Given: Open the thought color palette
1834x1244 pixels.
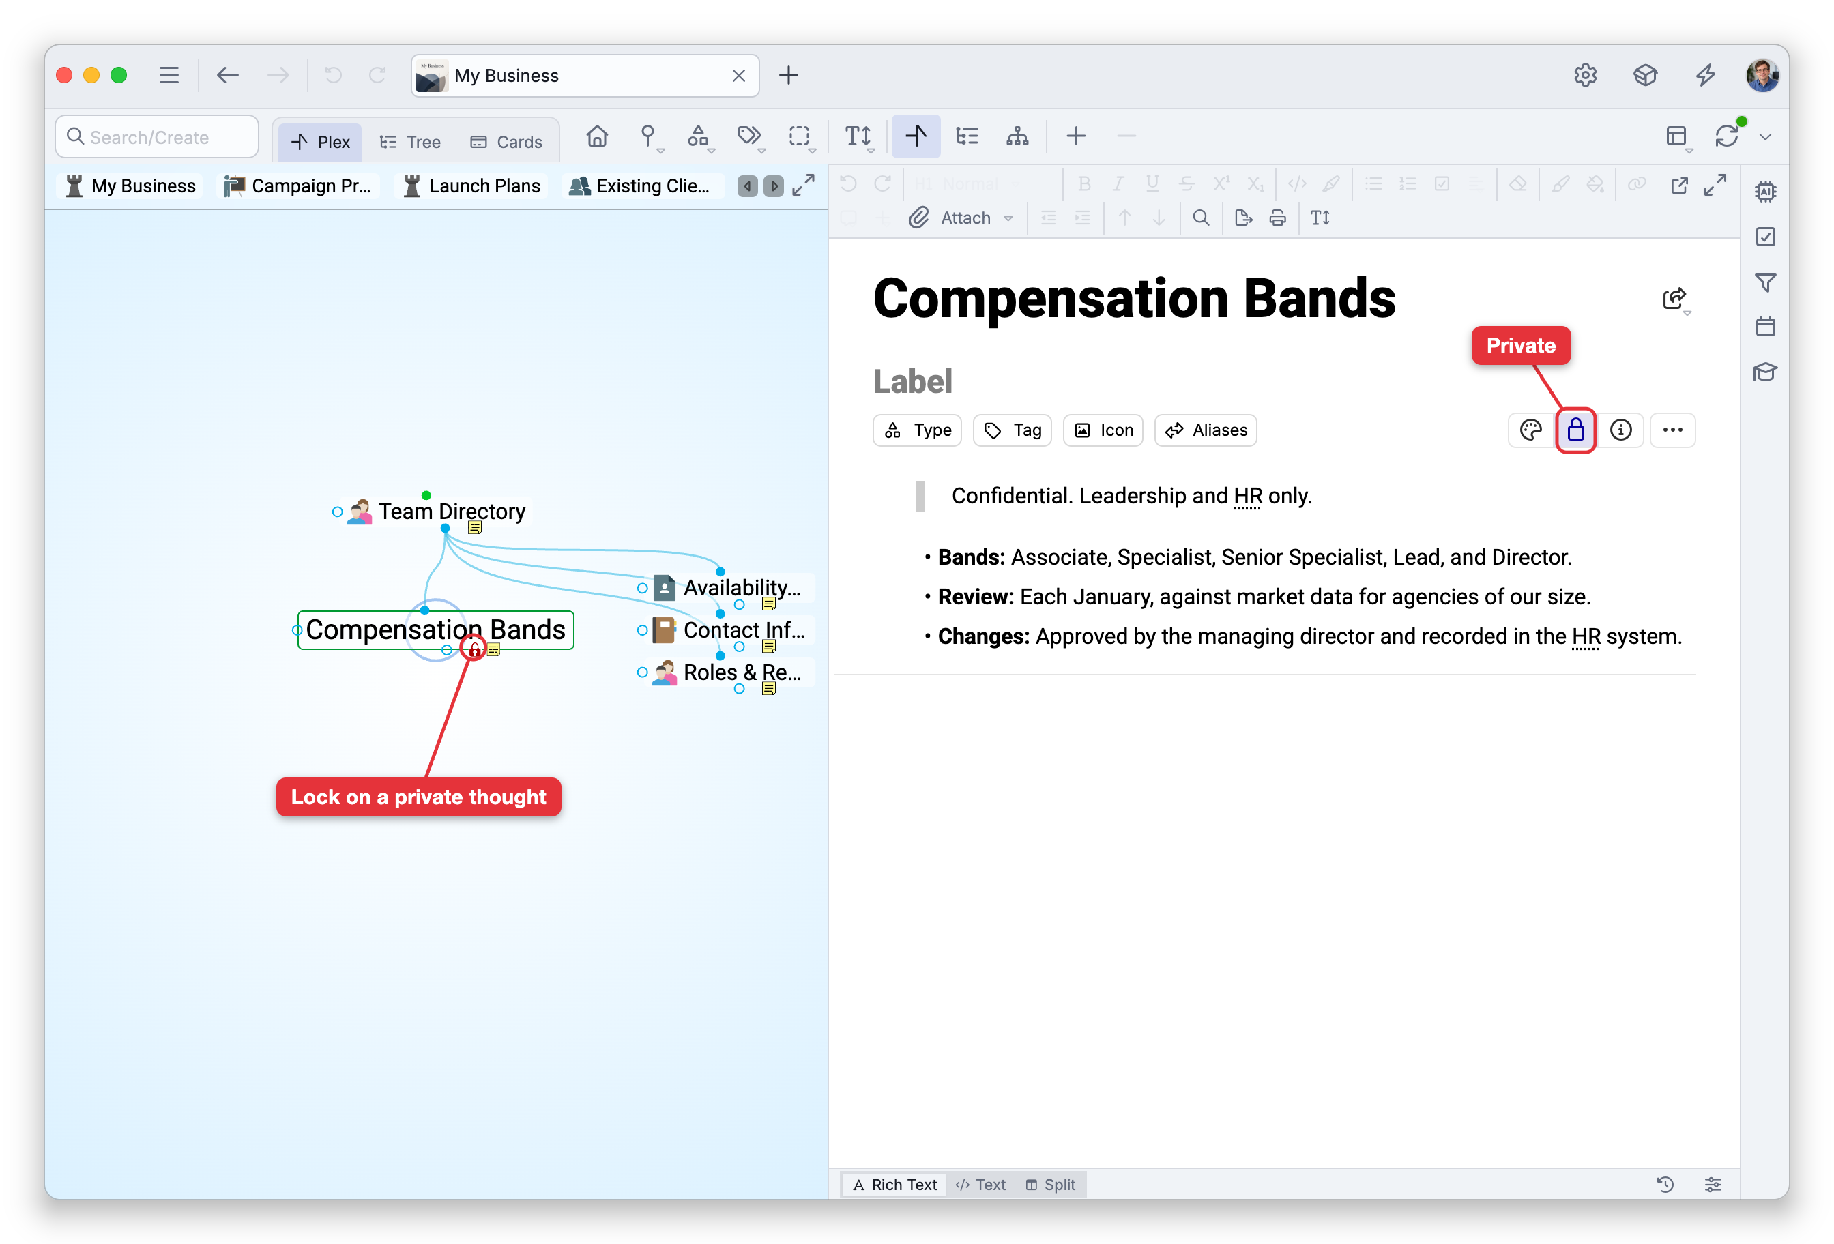Looking at the screenshot, I should point(1530,430).
